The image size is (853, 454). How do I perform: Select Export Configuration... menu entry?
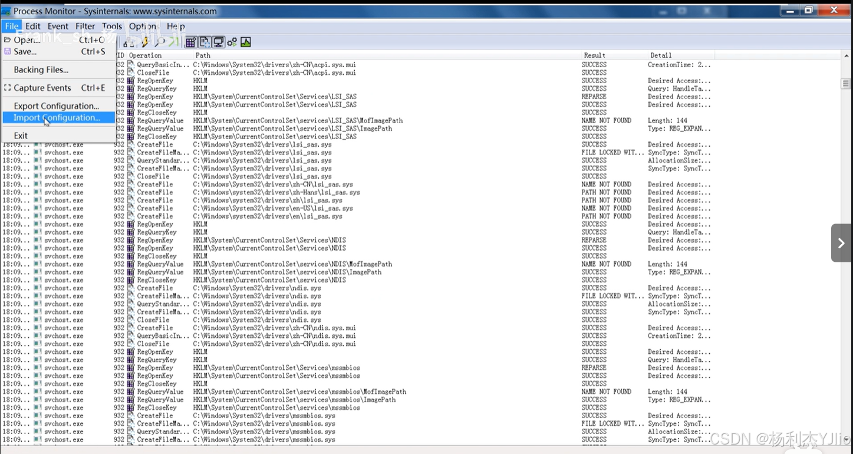pyautogui.click(x=58, y=106)
